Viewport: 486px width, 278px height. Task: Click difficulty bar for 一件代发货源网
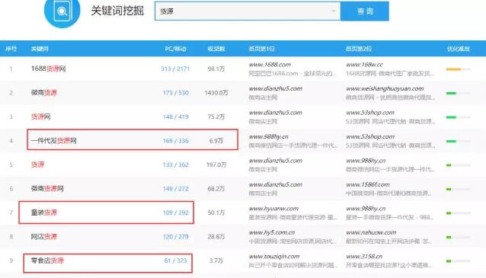click(458, 141)
